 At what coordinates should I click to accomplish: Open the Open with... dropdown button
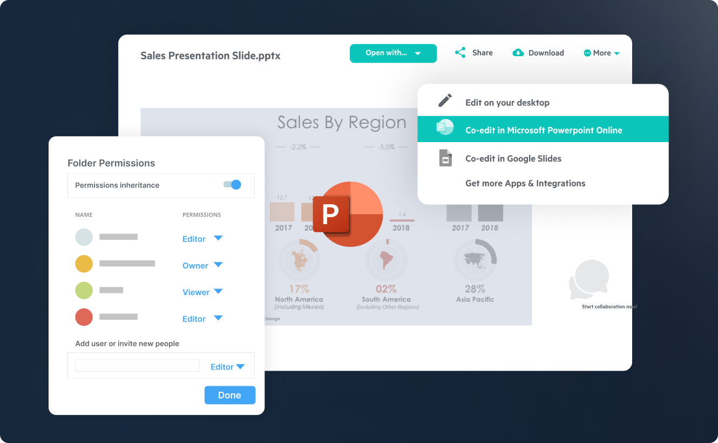393,53
